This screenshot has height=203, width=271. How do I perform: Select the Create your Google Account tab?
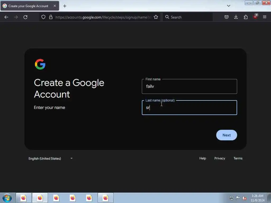click(30, 6)
